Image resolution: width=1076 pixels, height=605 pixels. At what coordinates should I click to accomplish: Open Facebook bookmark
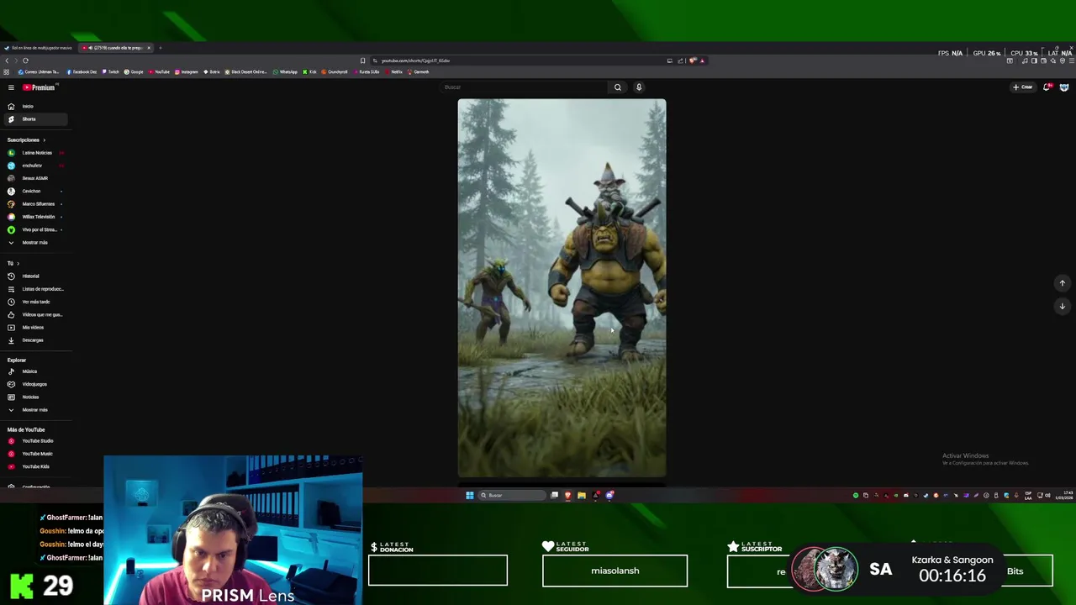[x=82, y=72]
